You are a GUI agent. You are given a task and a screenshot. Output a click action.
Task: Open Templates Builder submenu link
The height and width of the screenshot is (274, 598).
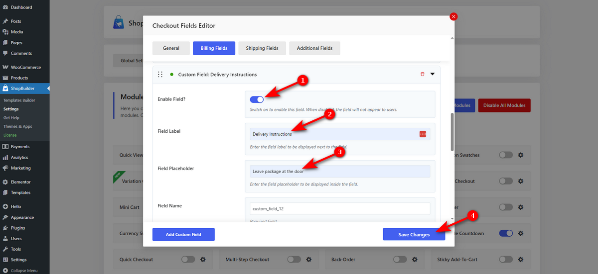[x=19, y=100]
